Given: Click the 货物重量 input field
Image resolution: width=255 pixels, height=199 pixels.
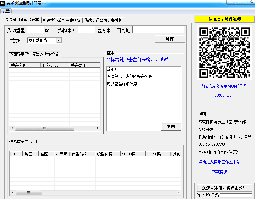Looking at the screenshot, I should coord(35,30).
